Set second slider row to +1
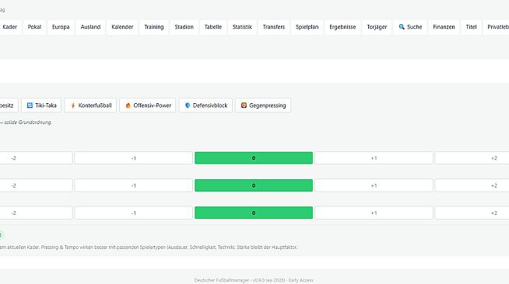Screen dimensions: 509x284 click(374, 185)
